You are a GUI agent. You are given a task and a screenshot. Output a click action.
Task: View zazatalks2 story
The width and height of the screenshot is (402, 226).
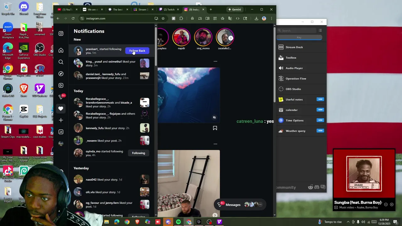(225, 37)
